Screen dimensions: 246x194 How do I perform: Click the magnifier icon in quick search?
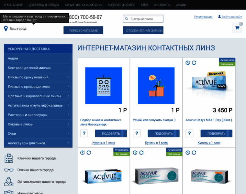point(127,19)
